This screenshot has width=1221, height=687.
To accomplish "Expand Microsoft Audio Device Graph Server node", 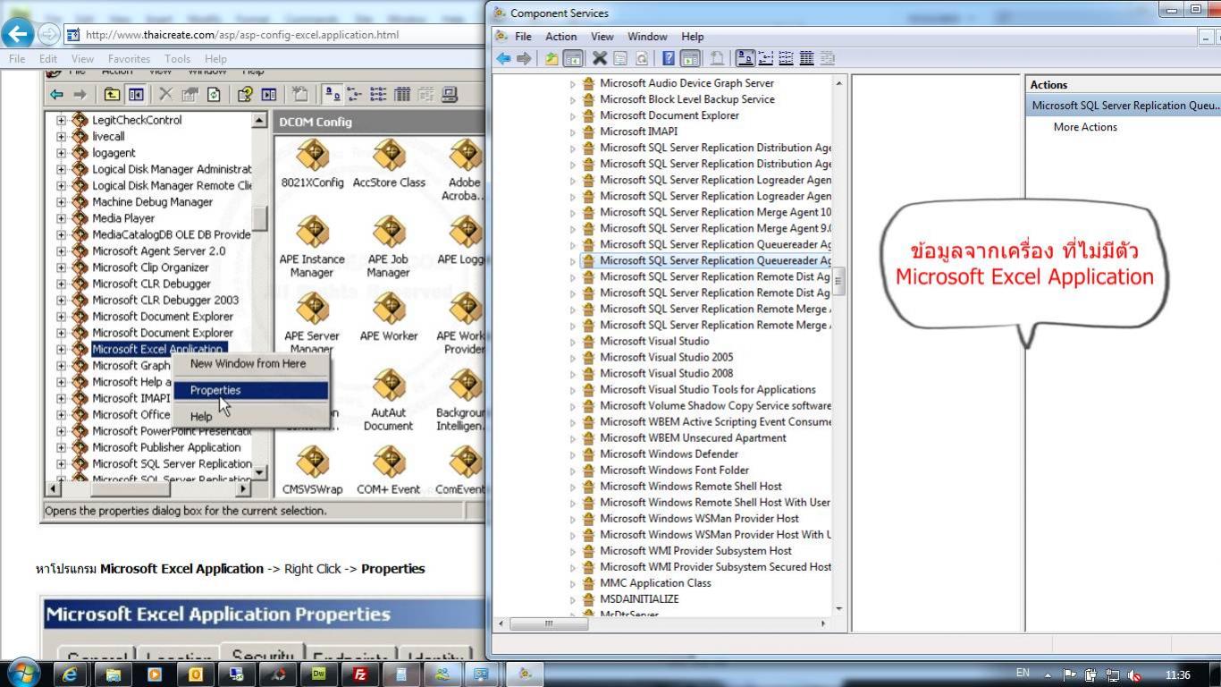I will point(573,83).
